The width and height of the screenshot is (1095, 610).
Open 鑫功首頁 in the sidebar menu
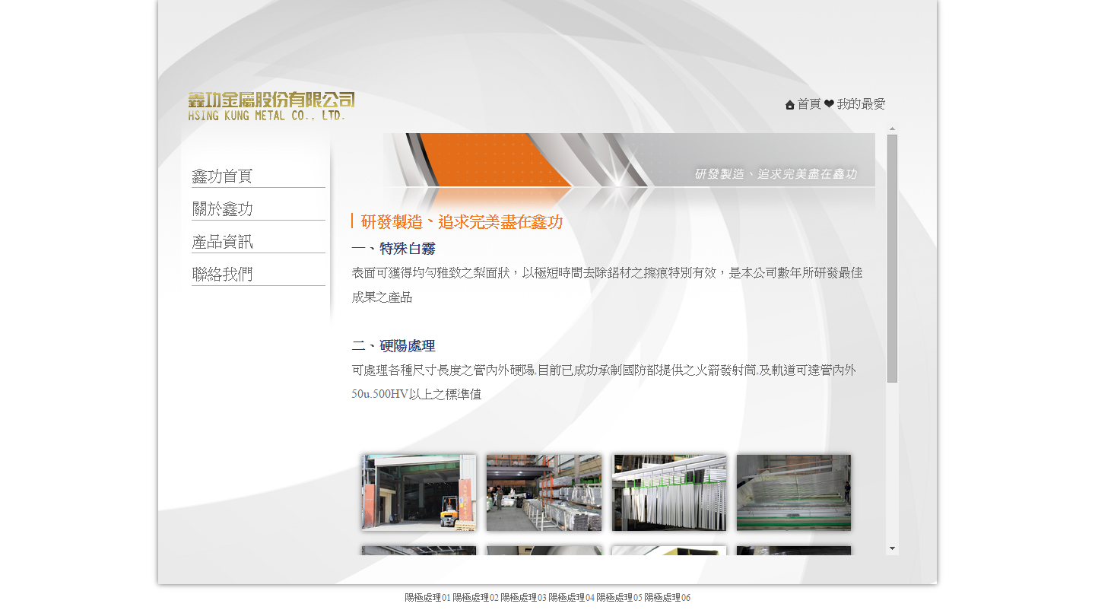click(x=222, y=176)
